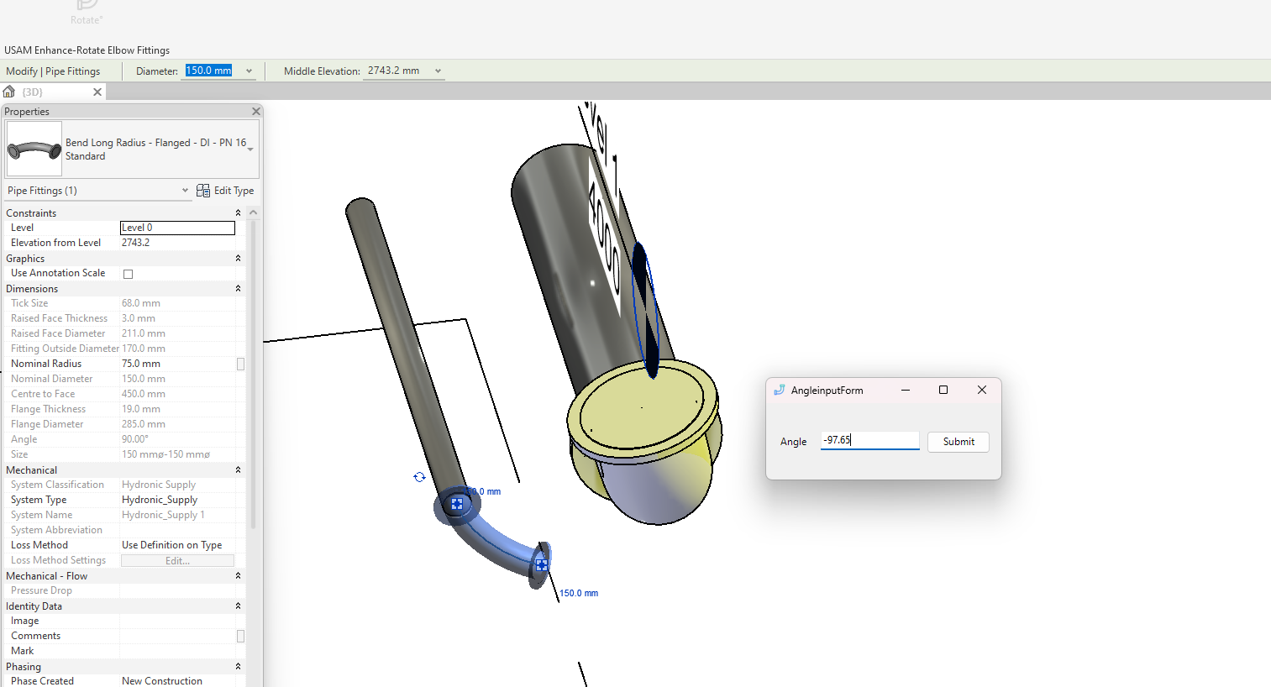Switch to the {3D} view tab
The image size is (1271, 687).
[33, 92]
